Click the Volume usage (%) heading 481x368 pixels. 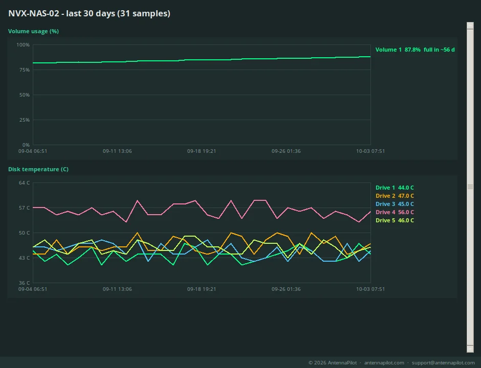click(33, 31)
